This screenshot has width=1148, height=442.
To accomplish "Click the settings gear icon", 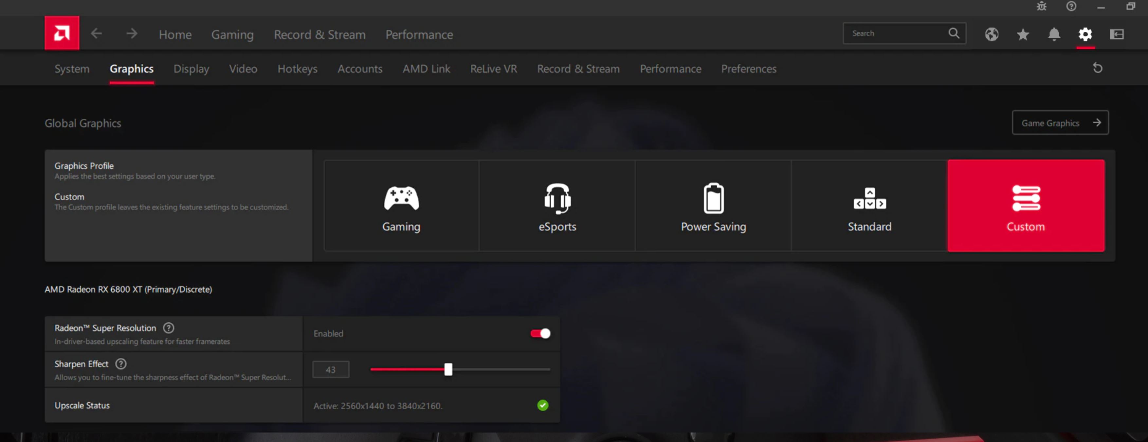I will [1085, 34].
